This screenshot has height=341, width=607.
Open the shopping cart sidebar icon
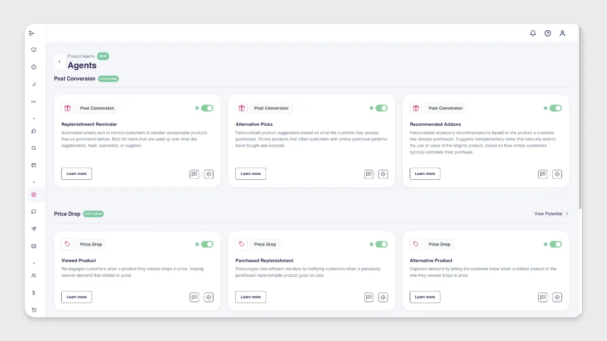point(34,310)
